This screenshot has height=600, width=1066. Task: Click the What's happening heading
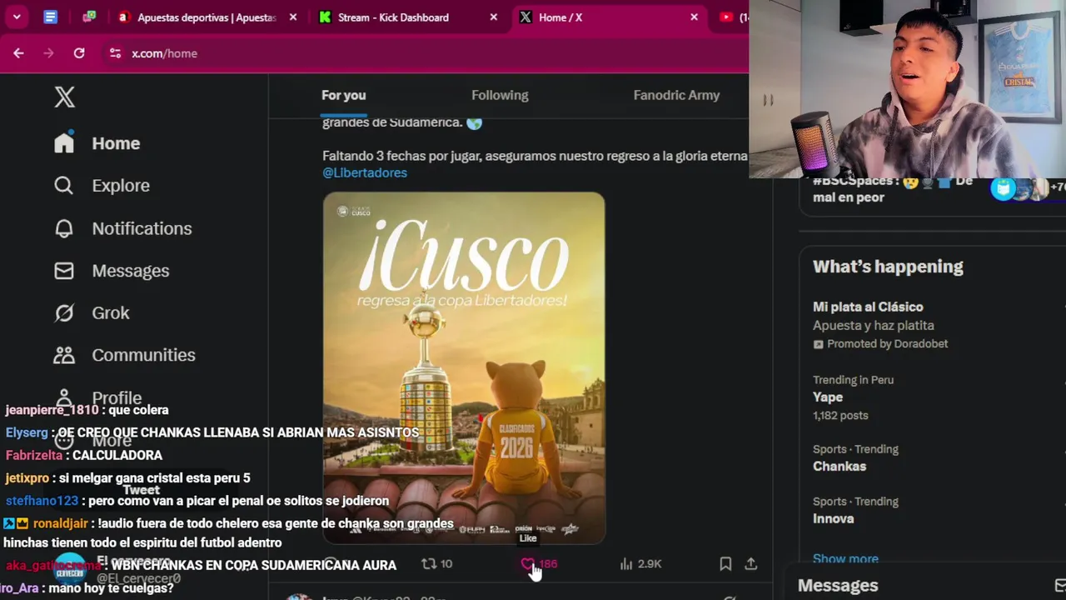888,267
